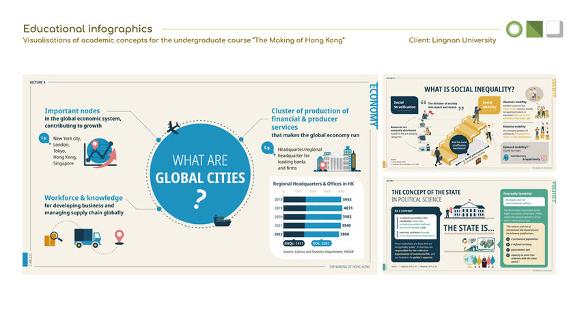582x327 pixels.
Task: Click the Cluster of production of financial heading
Action: pyautogui.click(x=310, y=119)
